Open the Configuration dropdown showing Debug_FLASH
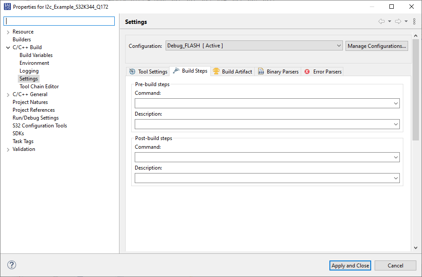 coord(339,45)
